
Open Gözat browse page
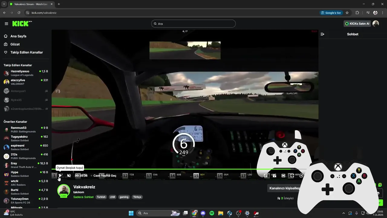(15, 44)
